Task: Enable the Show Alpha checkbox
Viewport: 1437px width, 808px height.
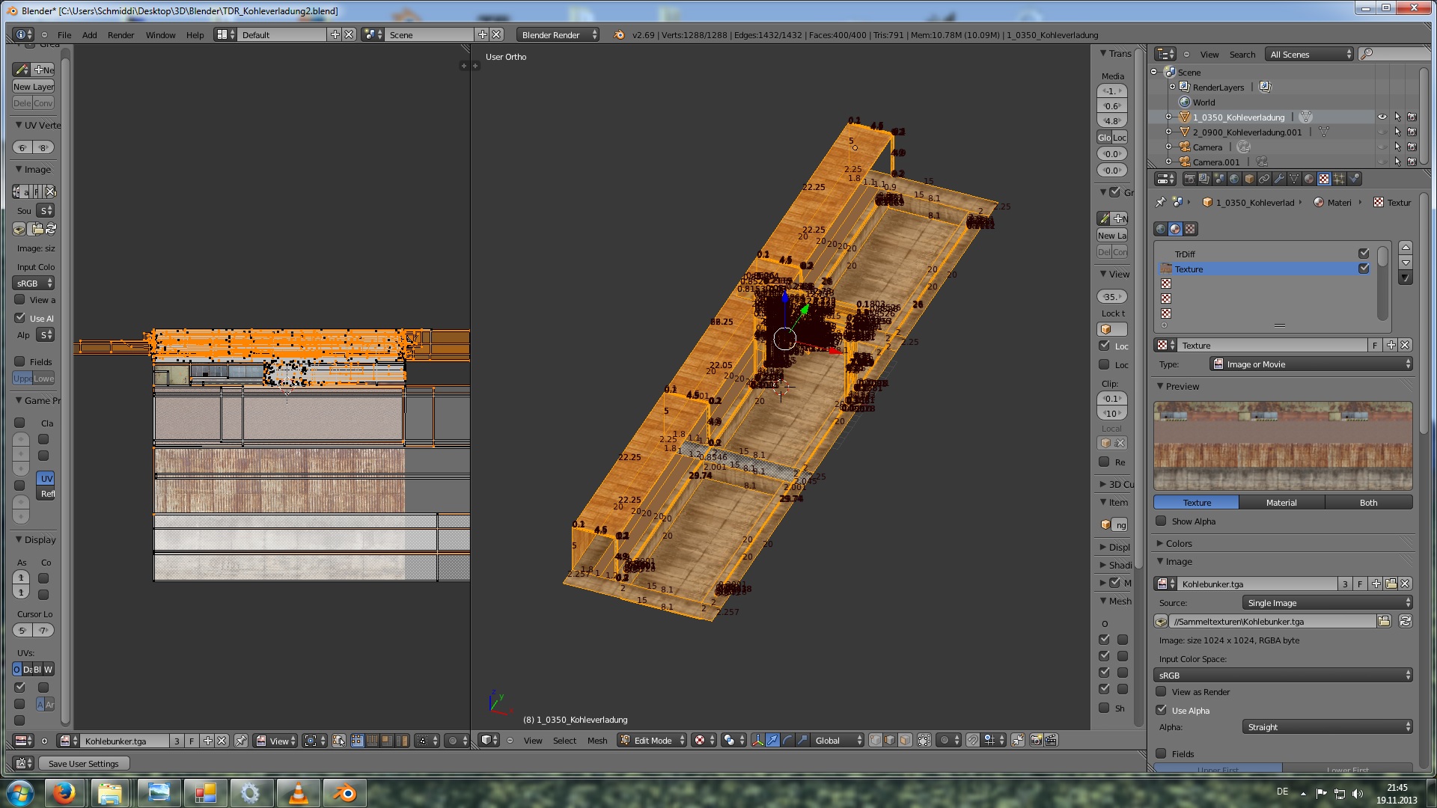Action: (x=1161, y=521)
